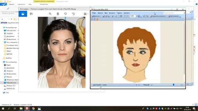The image size is (198, 111).
Task: Click the blue help icon in Picture Manager
Action: (139, 16)
